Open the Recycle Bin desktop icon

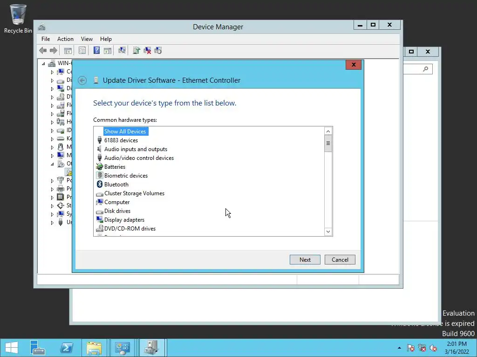coord(18,19)
